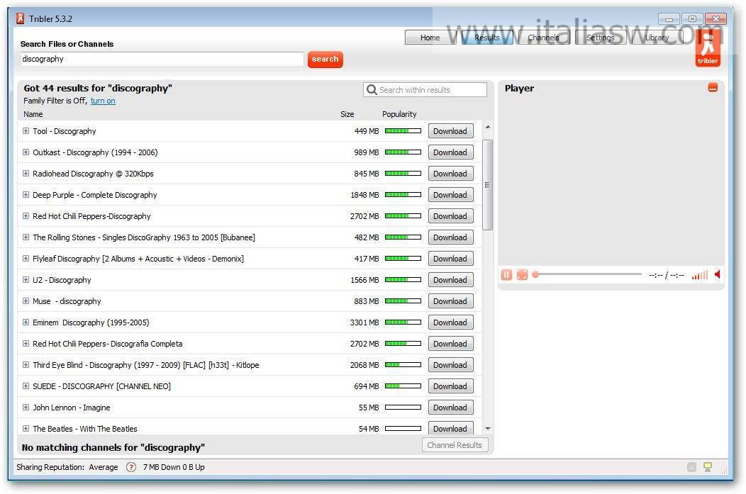
Task: Open the Channels tab
Action: point(543,38)
